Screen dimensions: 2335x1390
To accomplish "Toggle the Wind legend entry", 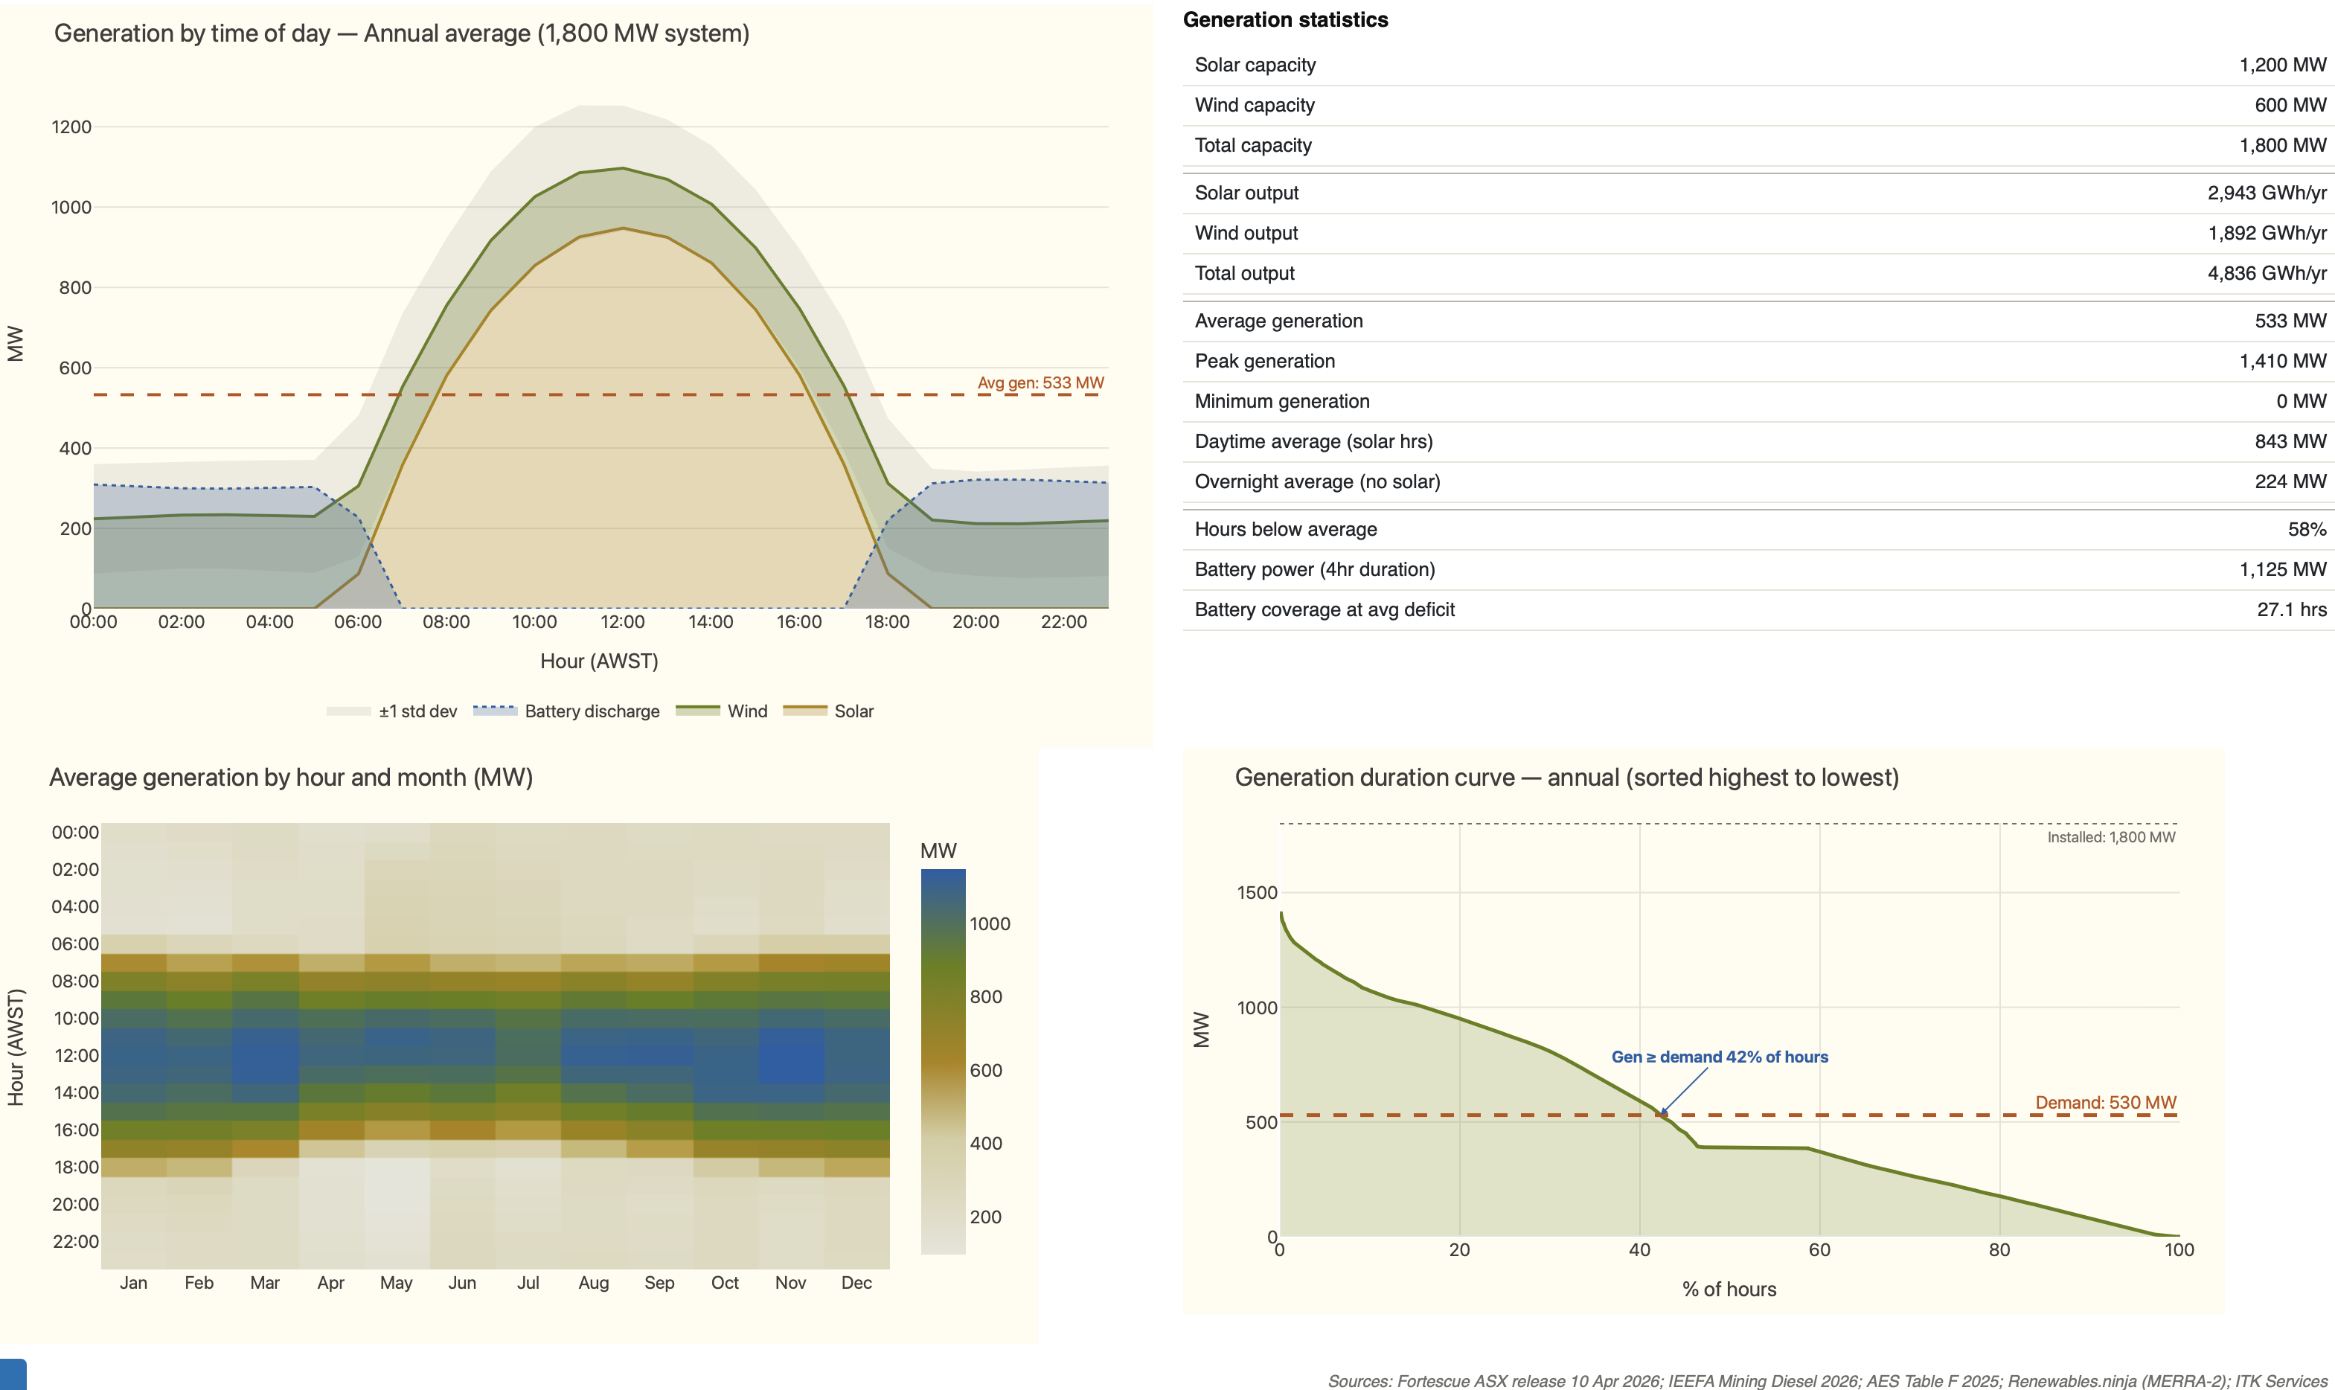I will (746, 711).
